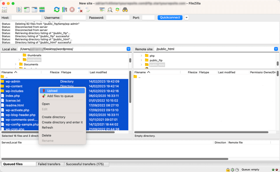280x172 pixels.
Task: Click the Host input field
Action: tap(26, 18)
